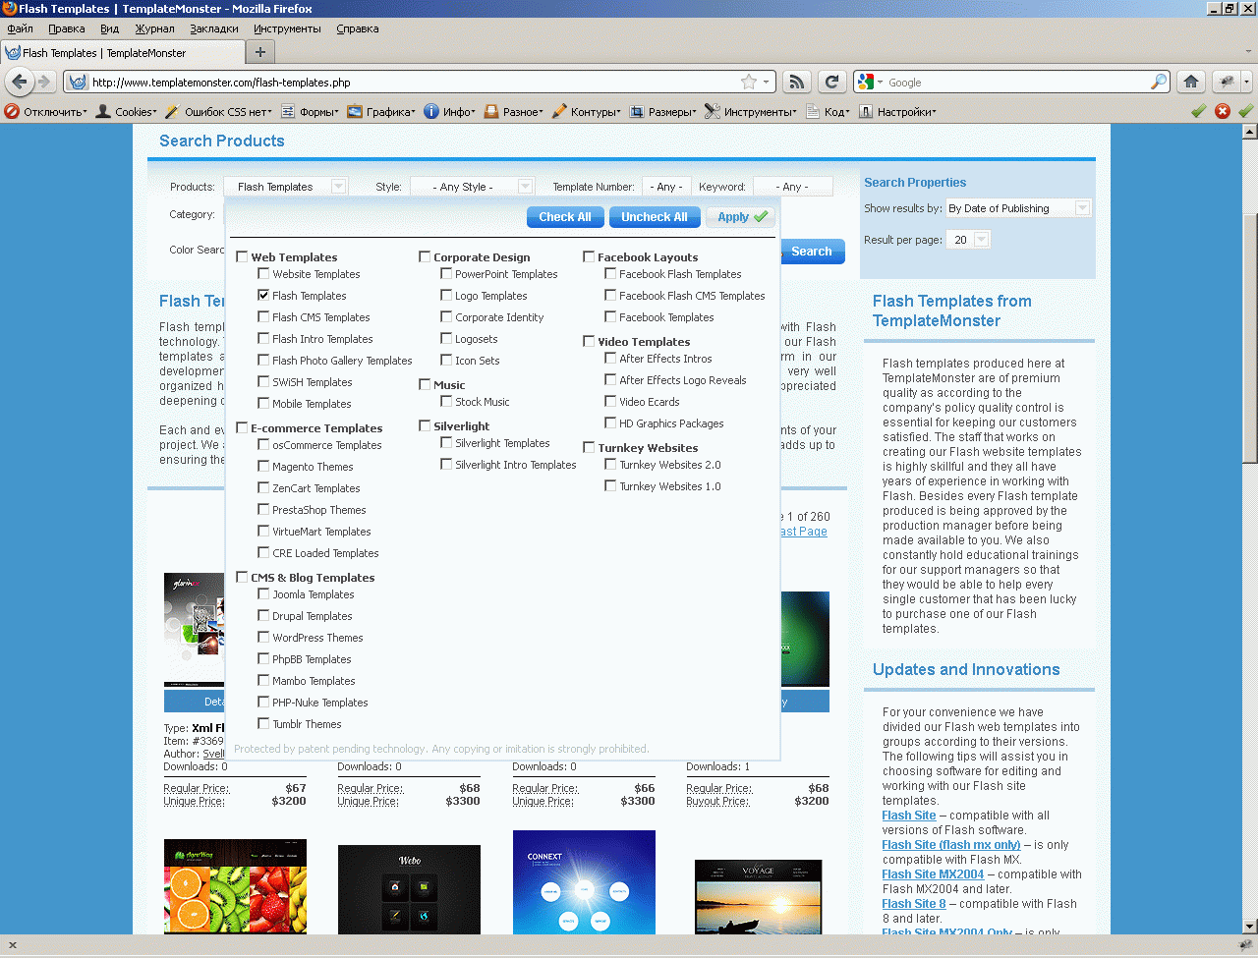
Task: Open the Справка menu
Action: click(x=358, y=28)
